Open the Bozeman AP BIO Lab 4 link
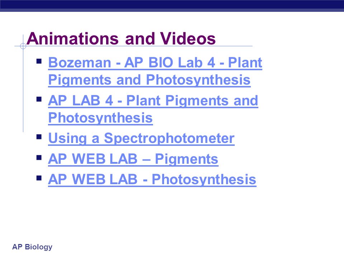Screen dimensions: 344x258 (x=155, y=71)
